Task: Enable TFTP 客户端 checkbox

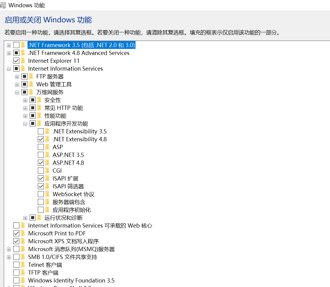Action: click(16, 273)
